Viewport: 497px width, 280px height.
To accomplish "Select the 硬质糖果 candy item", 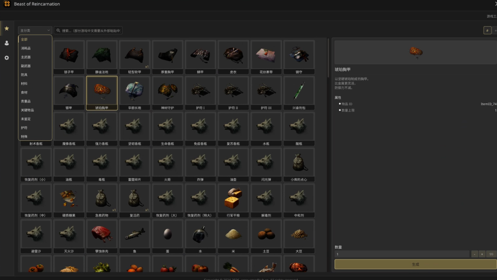I will [69, 200].
